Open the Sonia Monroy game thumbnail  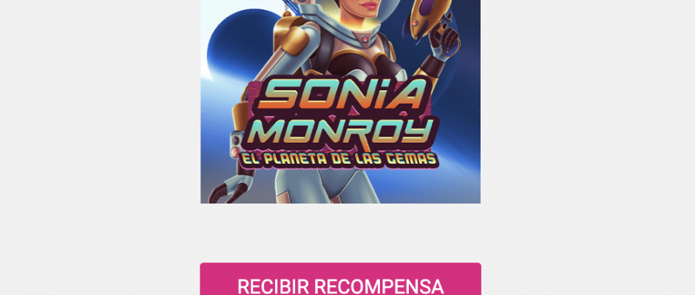coord(340,102)
